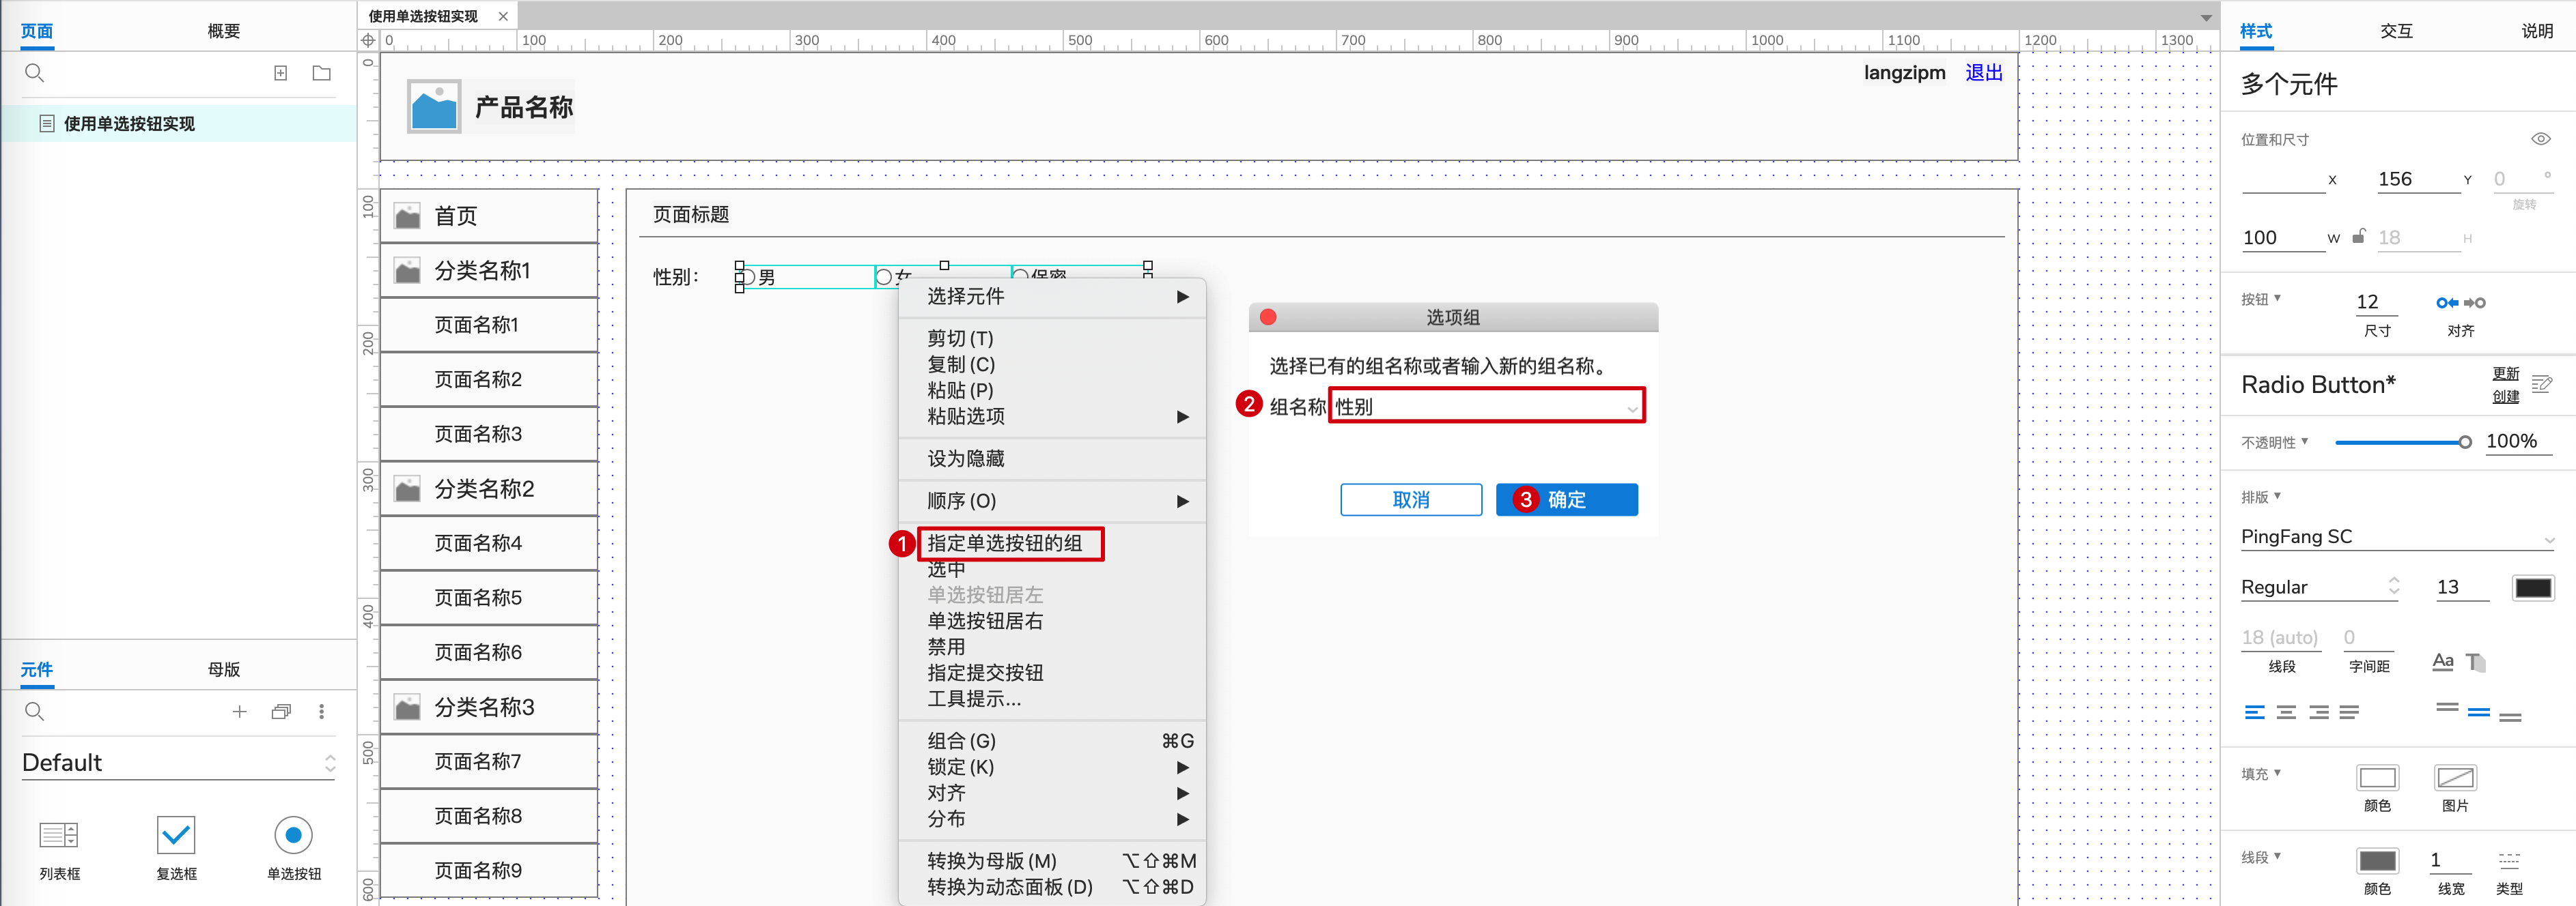Click the 取消 button in dialog
Screen dimensions: 2576x906
click(1411, 499)
